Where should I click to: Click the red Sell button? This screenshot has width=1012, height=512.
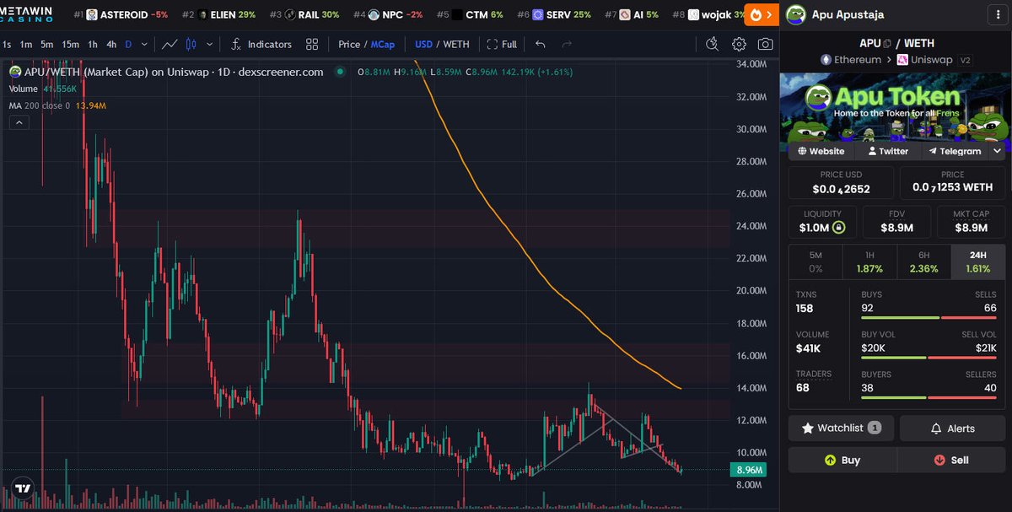click(951, 460)
